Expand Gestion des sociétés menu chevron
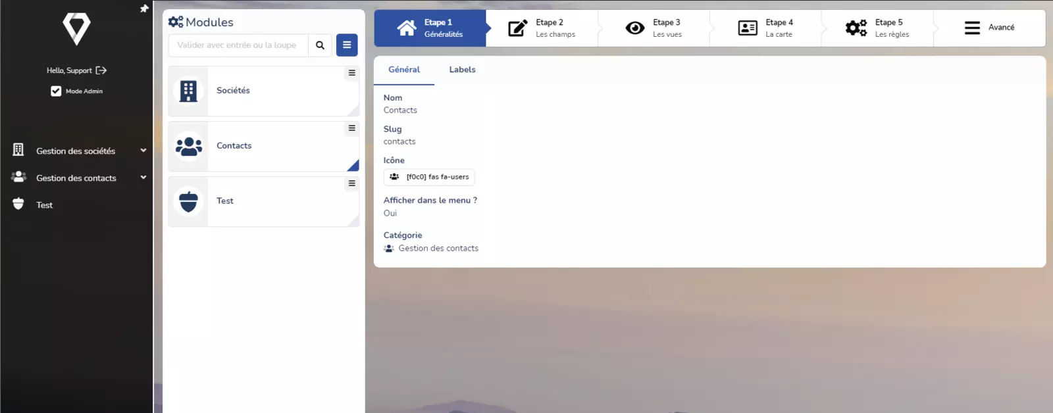 (x=143, y=151)
